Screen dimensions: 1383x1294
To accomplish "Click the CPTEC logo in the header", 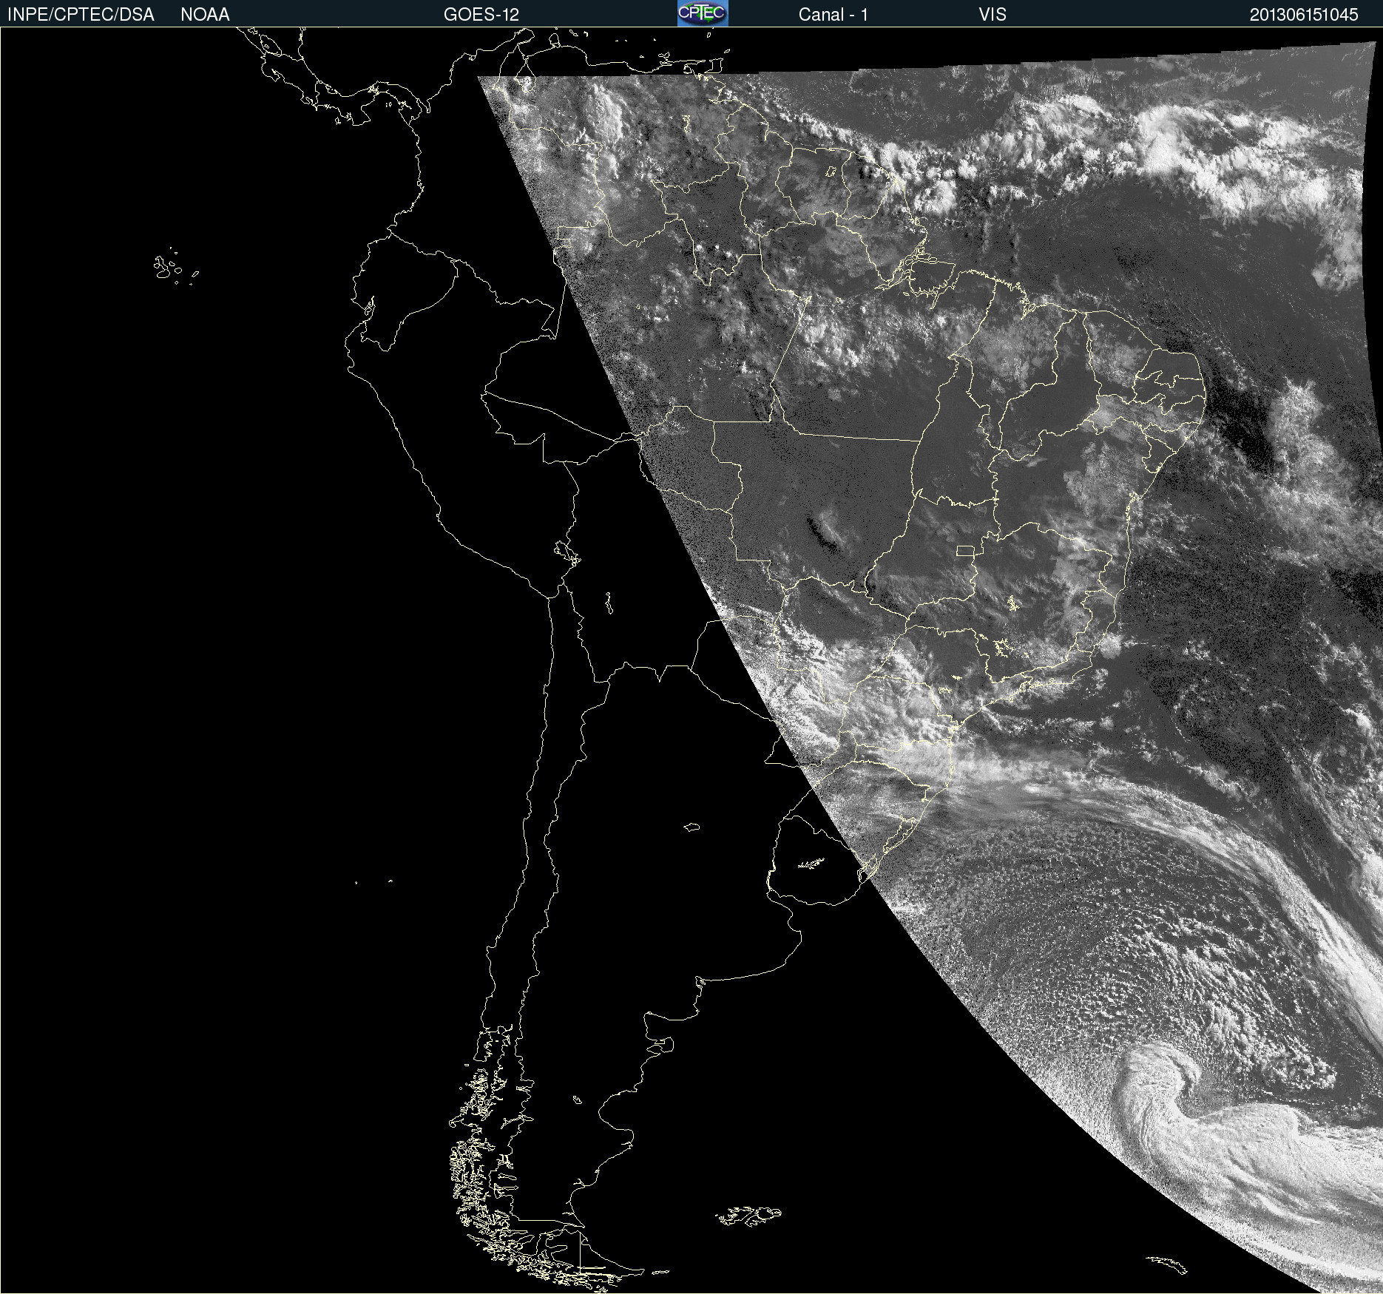I will [703, 13].
